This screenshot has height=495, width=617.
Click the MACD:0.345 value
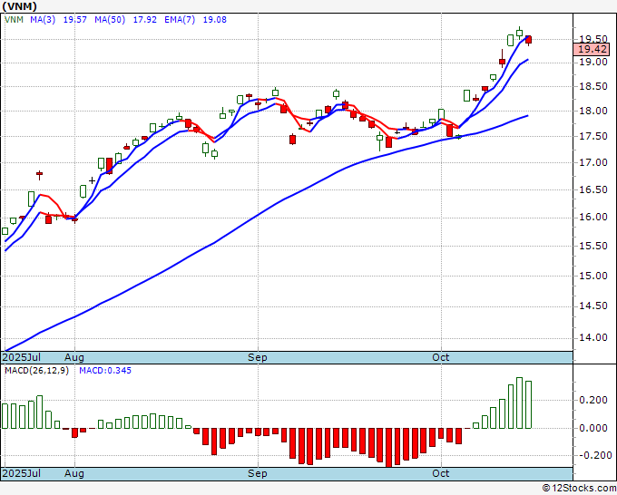point(105,371)
